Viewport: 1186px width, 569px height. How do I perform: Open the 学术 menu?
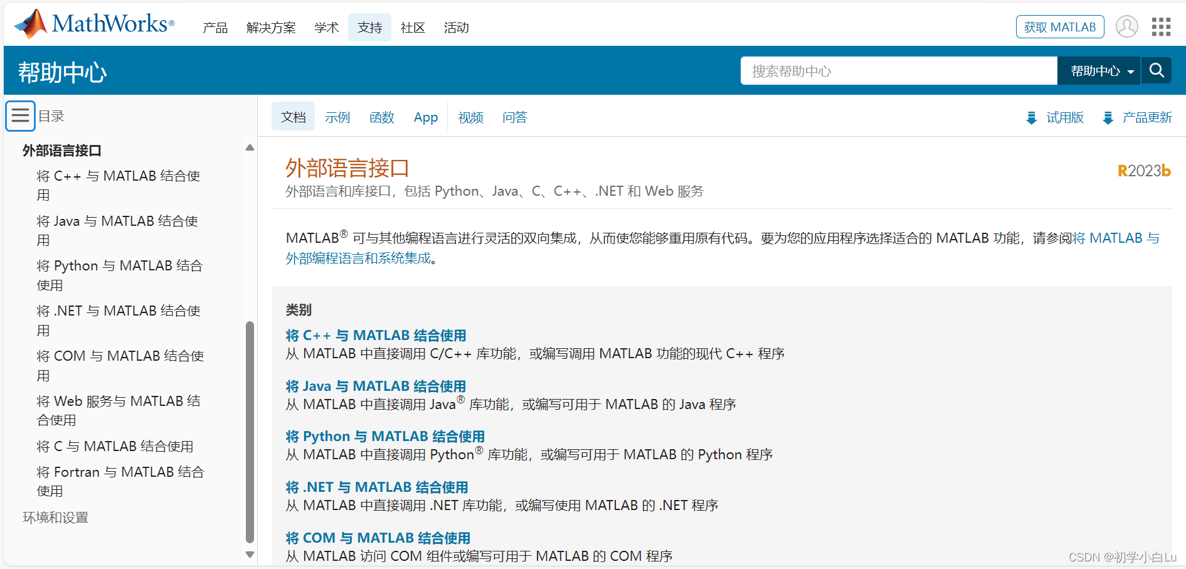(326, 28)
